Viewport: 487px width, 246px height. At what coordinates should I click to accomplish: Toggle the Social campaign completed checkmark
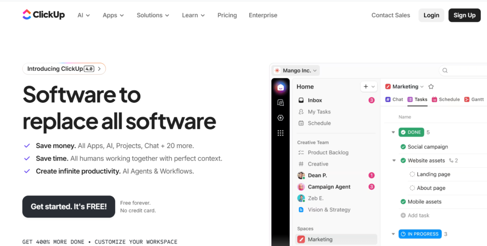click(x=403, y=147)
